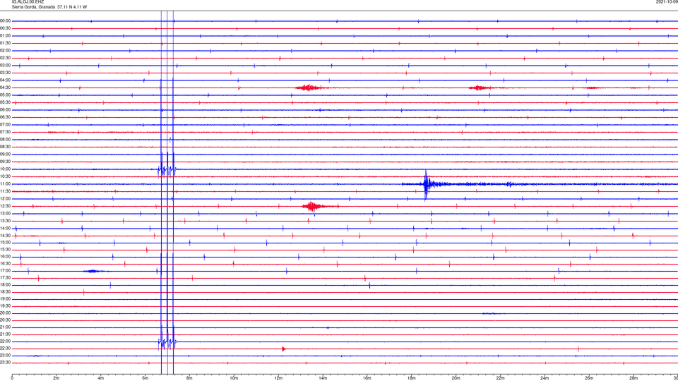Click the 06:30 time label
Image resolution: width=678 pixels, height=381 pixels.
(6, 117)
